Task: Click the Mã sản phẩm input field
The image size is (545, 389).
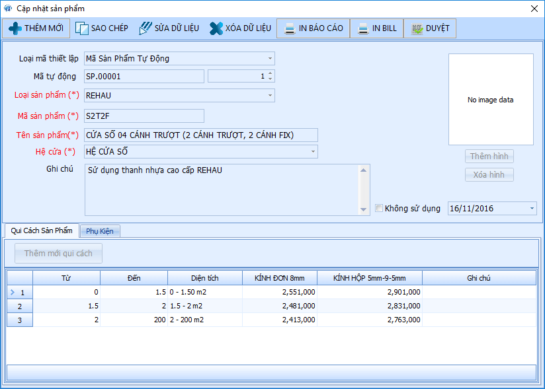Action: [144, 116]
